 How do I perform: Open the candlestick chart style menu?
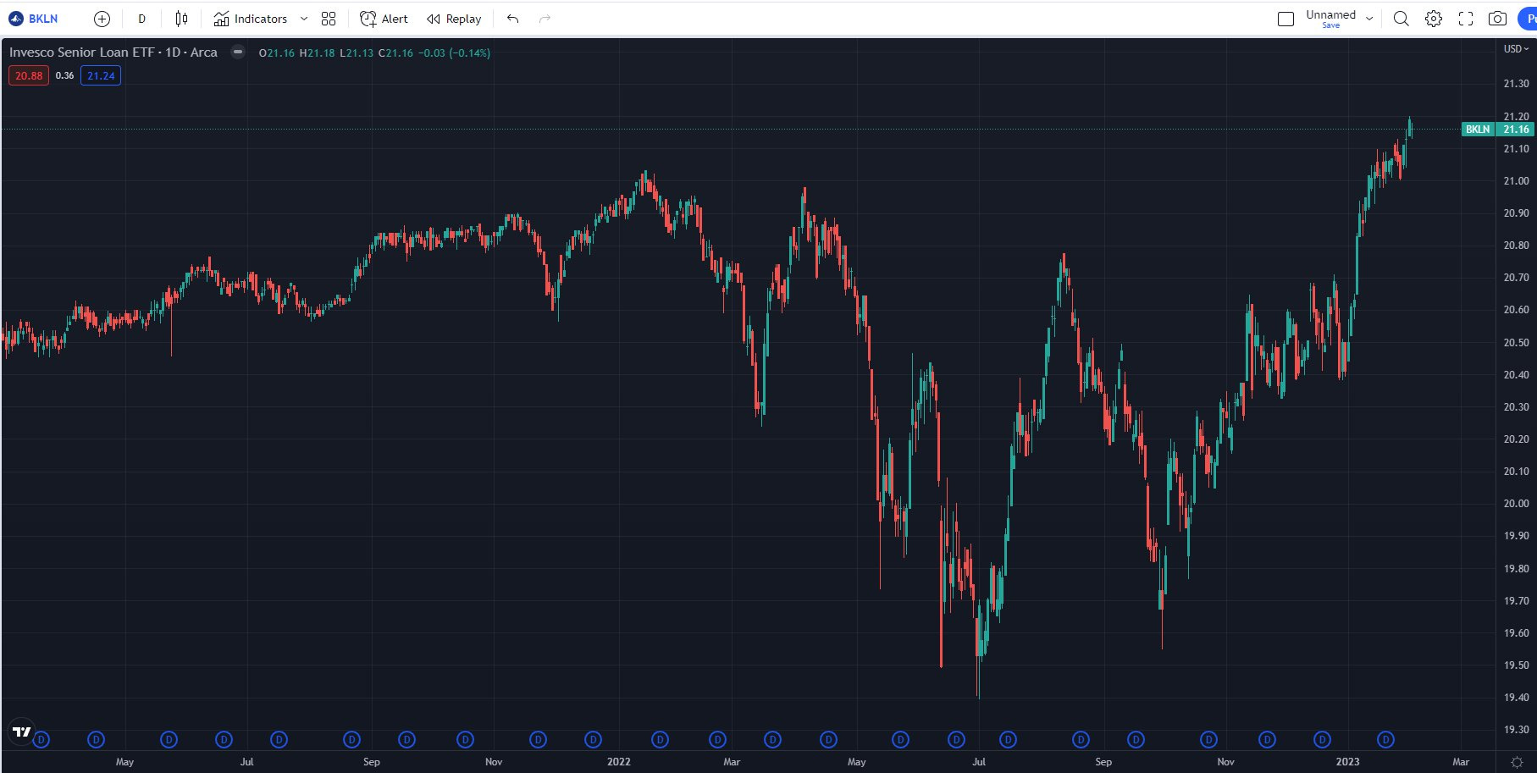(x=181, y=19)
